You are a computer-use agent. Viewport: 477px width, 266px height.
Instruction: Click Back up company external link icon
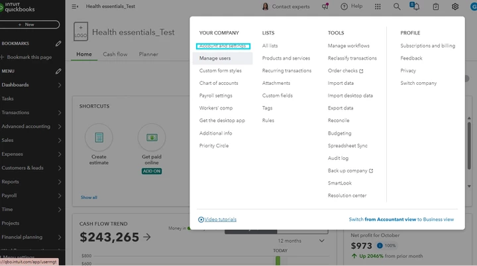click(371, 171)
